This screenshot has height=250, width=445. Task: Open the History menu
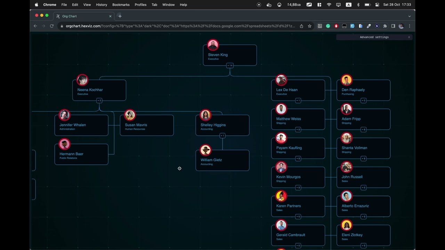point(102,5)
